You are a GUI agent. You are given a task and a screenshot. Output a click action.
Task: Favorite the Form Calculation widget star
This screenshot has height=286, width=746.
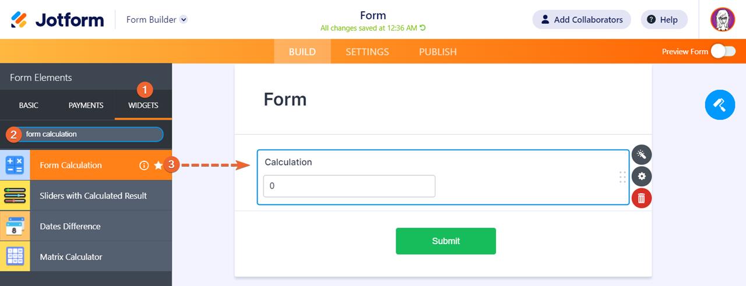(158, 165)
